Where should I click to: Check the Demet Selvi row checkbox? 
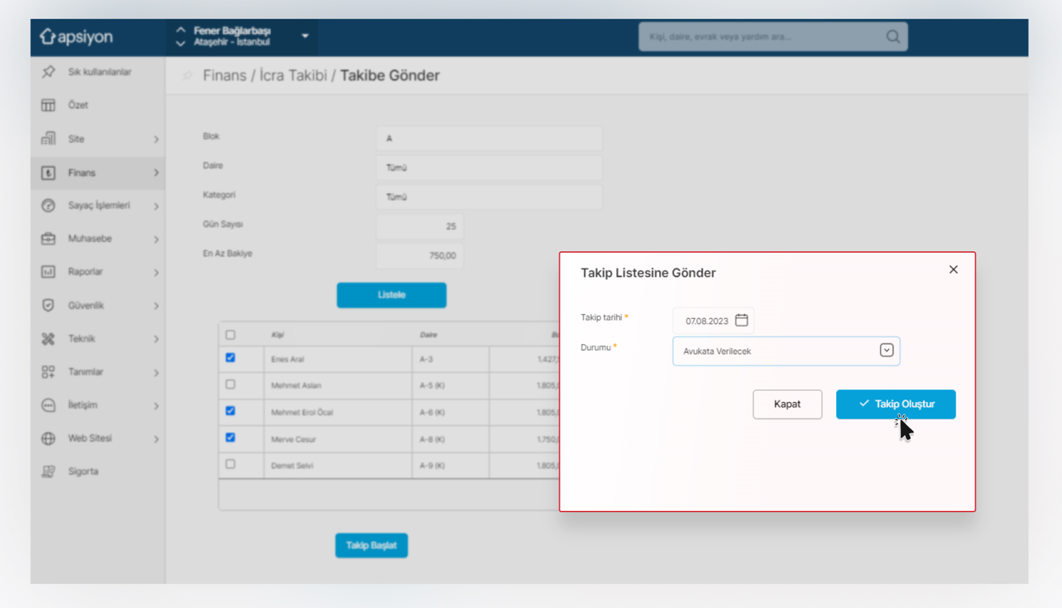click(230, 464)
